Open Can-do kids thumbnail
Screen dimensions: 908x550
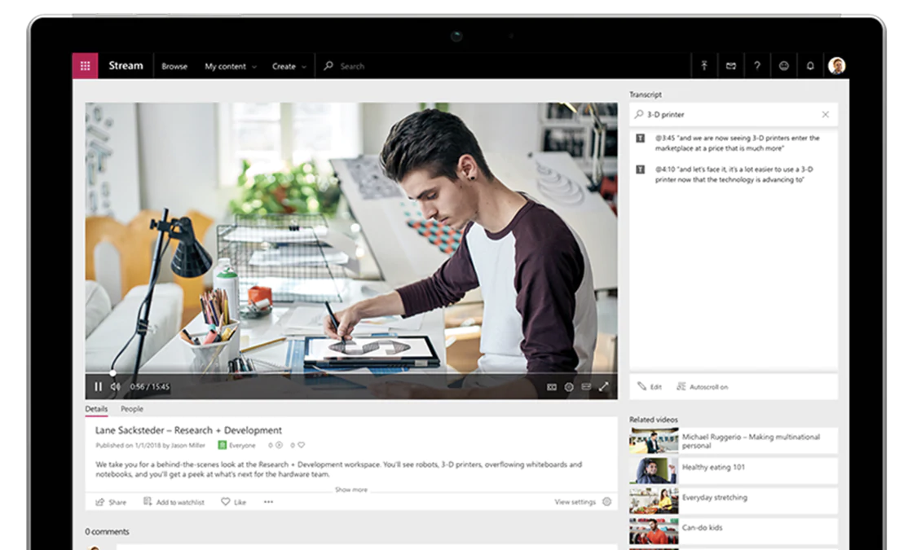(x=654, y=531)
